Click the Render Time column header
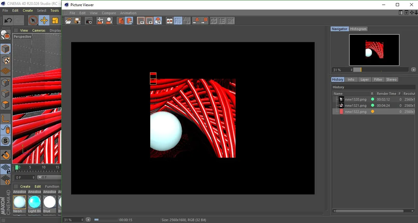 [x=386, y=93]
